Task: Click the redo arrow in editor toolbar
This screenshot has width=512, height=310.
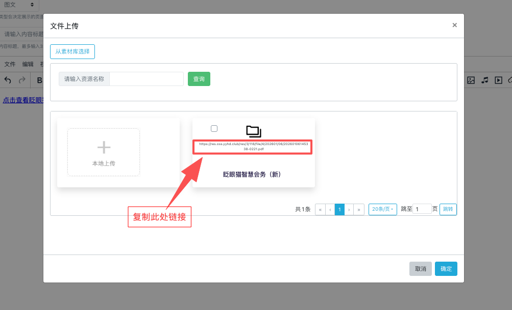Action: (x=22, y=80)
